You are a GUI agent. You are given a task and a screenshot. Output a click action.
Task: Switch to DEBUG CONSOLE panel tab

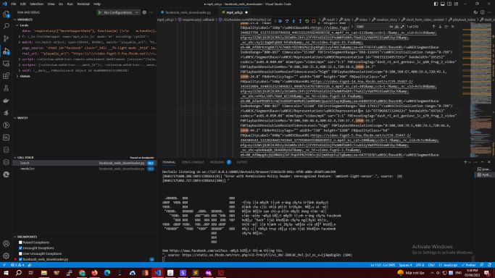(193, 162)
